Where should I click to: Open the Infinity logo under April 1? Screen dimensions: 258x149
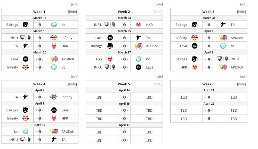tap(194, 38)
